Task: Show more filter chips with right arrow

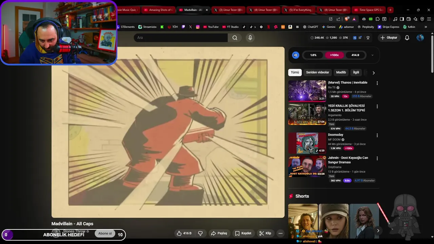Action: 374,73
